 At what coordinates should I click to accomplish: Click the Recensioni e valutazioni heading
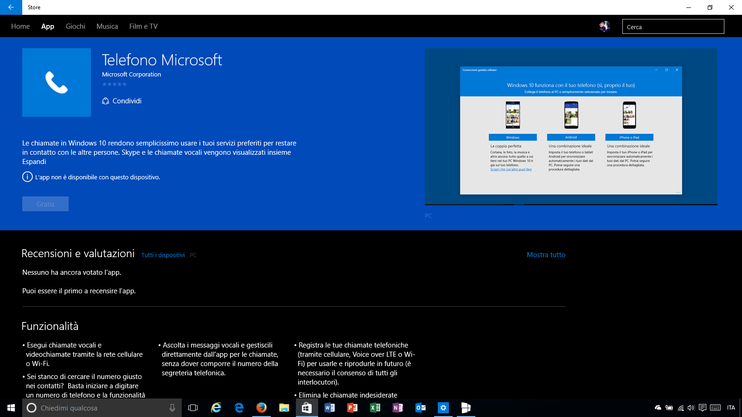(x=78, y=253)
